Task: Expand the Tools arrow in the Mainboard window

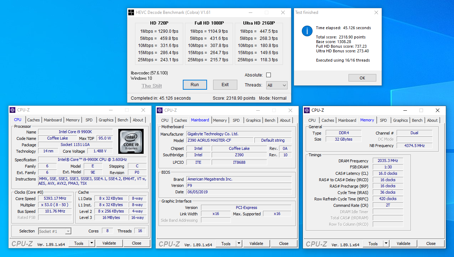Action: click(x=239, y=243)
